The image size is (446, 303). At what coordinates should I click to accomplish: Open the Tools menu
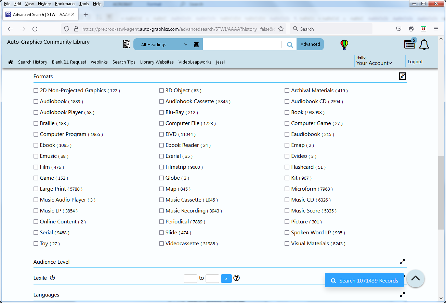84,3
